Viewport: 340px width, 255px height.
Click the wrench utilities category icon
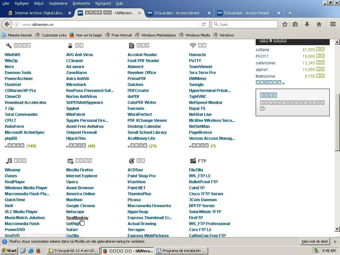(x=9, y=45)
